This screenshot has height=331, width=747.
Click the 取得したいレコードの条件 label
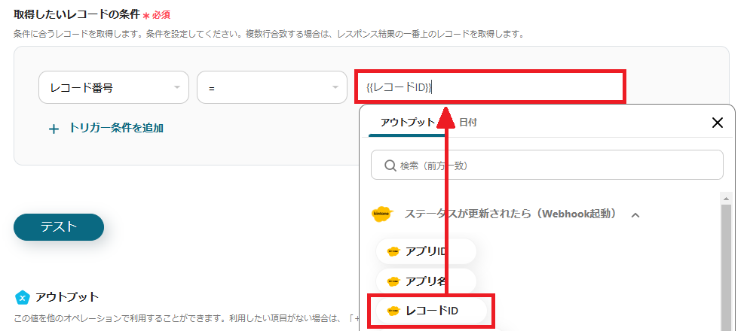77,15
